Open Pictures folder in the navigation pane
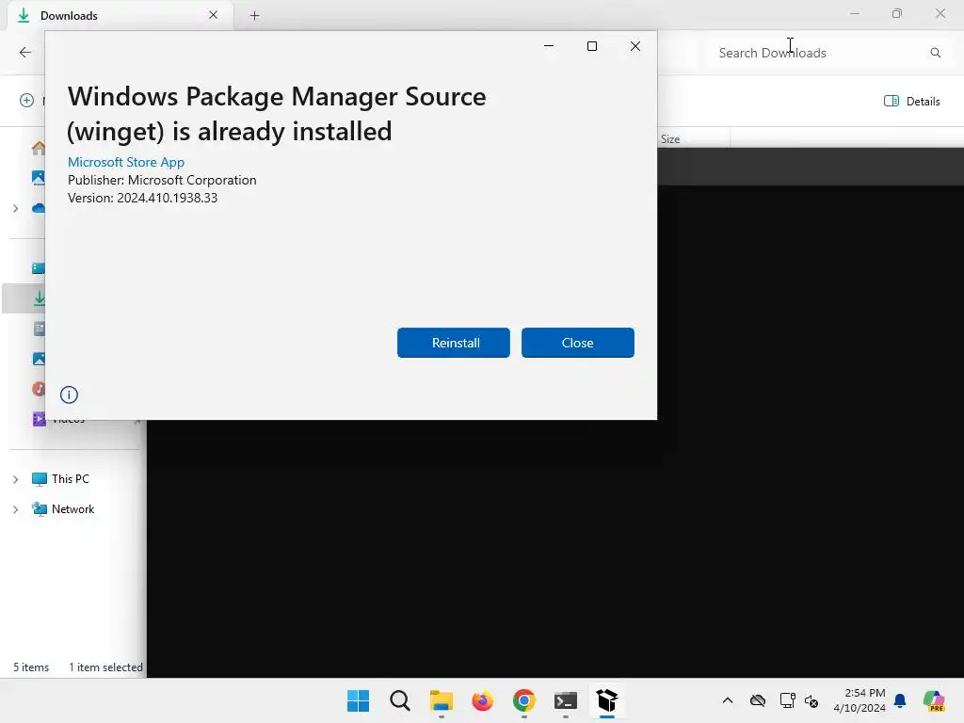Viewport: 964px width, 723px height. tap(39, 359)
